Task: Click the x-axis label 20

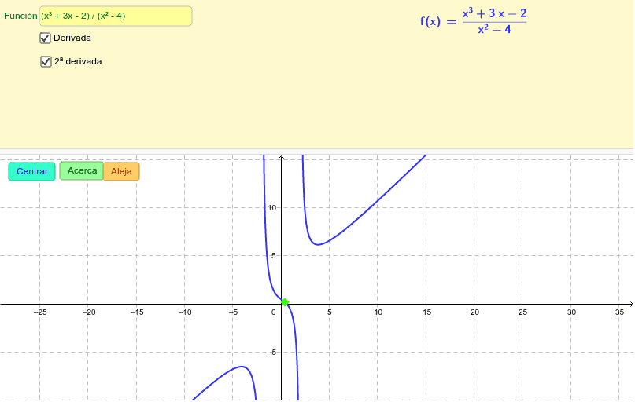Action: tap(474, 312)
